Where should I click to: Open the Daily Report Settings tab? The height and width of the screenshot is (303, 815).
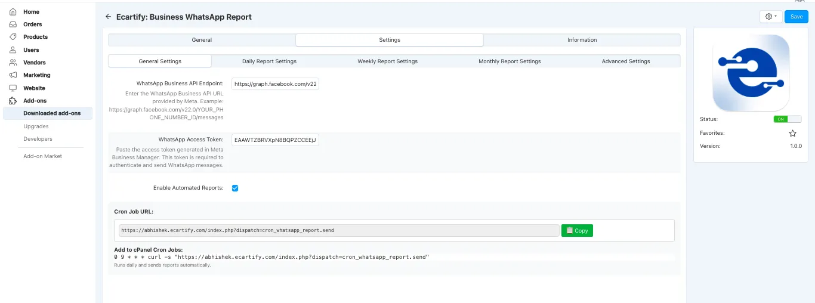click(x=269, y=61)
